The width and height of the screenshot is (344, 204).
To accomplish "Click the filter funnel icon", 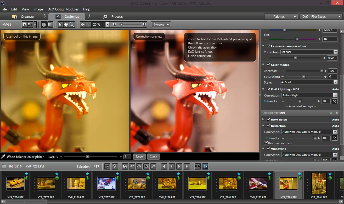I will (115, 166).
